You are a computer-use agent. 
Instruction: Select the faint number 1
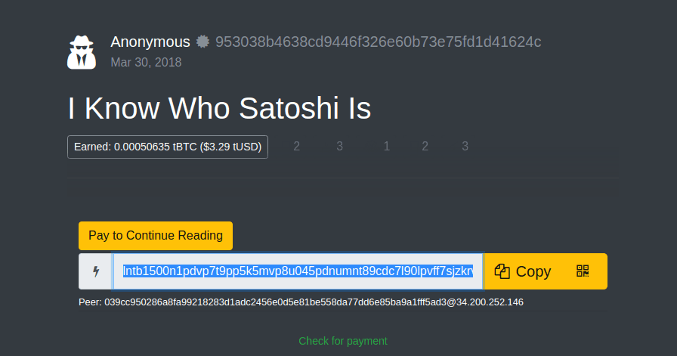[x=387, y=147]
